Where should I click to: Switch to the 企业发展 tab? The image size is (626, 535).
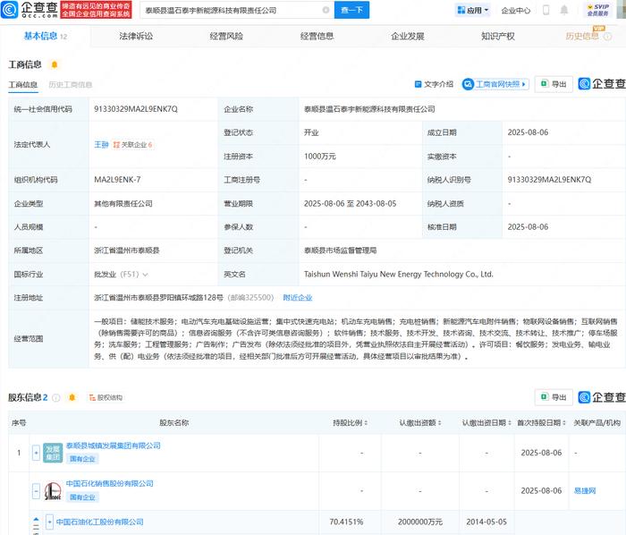(408, 37)
